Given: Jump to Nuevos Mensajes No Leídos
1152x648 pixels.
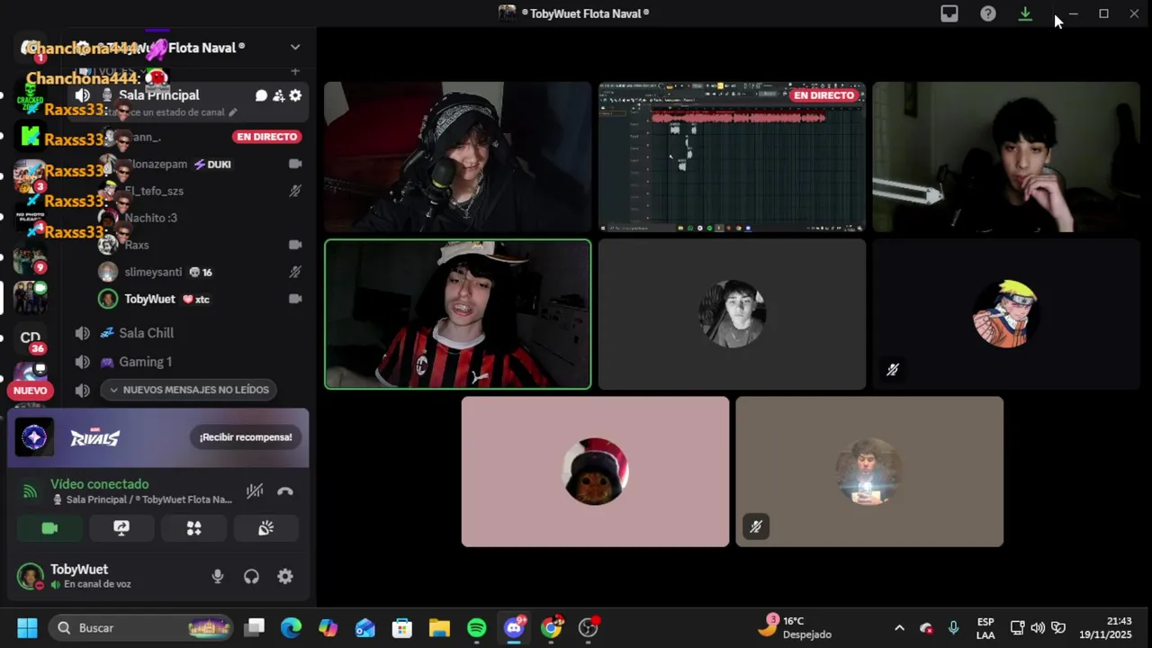Looking at the screenshot, I should click(188, 390).
